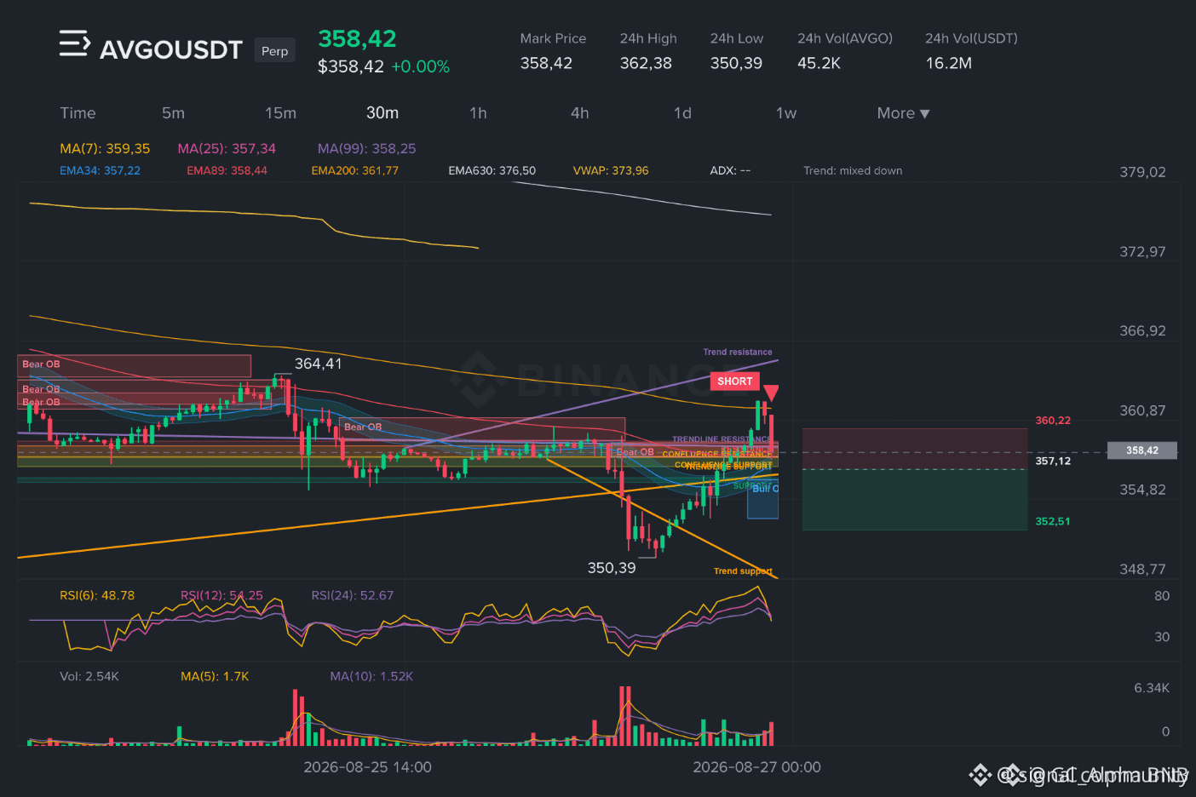
Task: Click the volume MA(5): 1.7K label
Action: 215,676
